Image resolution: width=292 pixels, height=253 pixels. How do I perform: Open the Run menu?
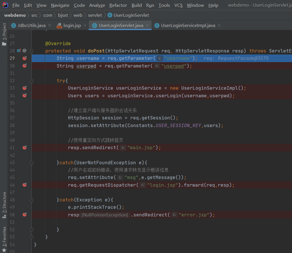[x=150, y=5]
